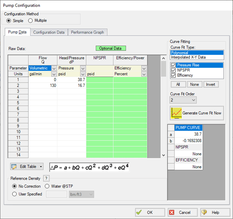Open the Performance Graph tab

pyautogui.click(x=88, y=33)
